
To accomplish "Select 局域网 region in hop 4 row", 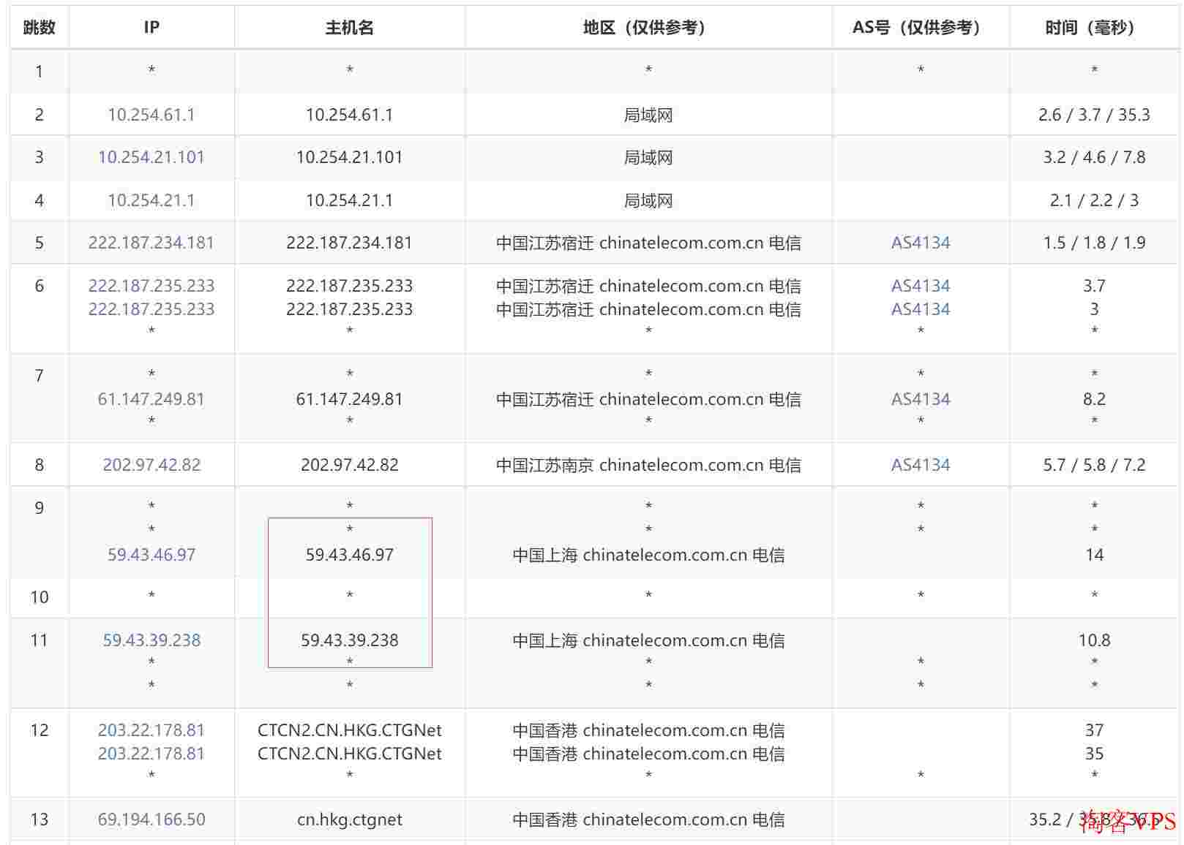I will pos(648,200).
